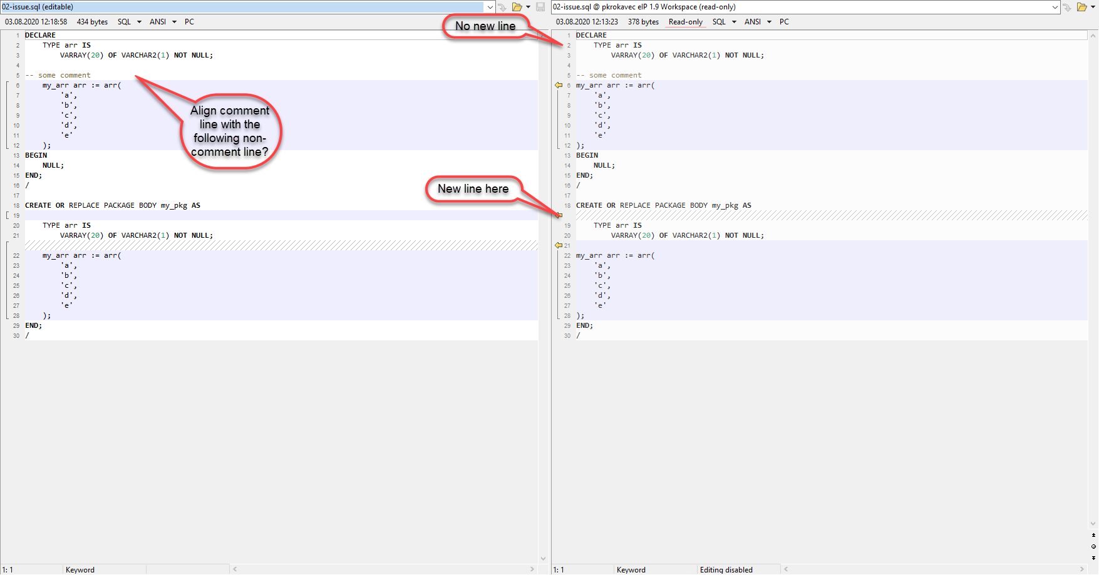Click the merge arrow next to line 18
This screenshot has width=1099, height=575.
pos(558,215)
